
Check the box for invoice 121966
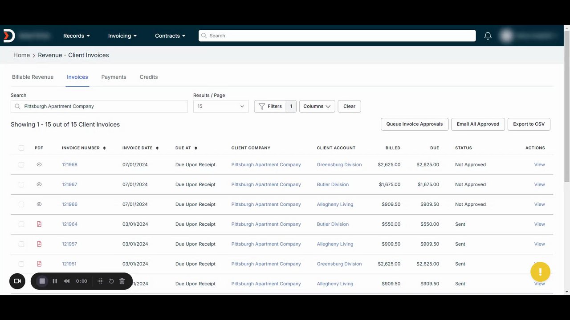click(21, 204)
